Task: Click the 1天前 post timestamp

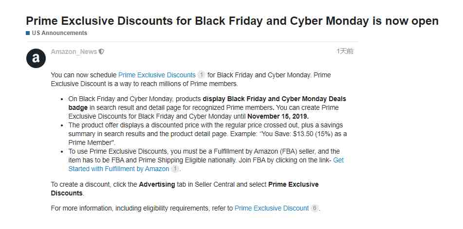Action: (x=345, y=51)
